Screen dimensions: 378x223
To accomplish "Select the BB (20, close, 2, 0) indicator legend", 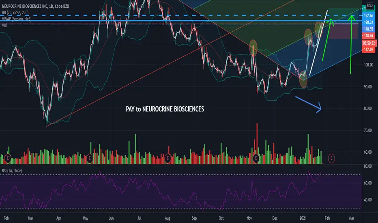I will [x=15, y=13].
